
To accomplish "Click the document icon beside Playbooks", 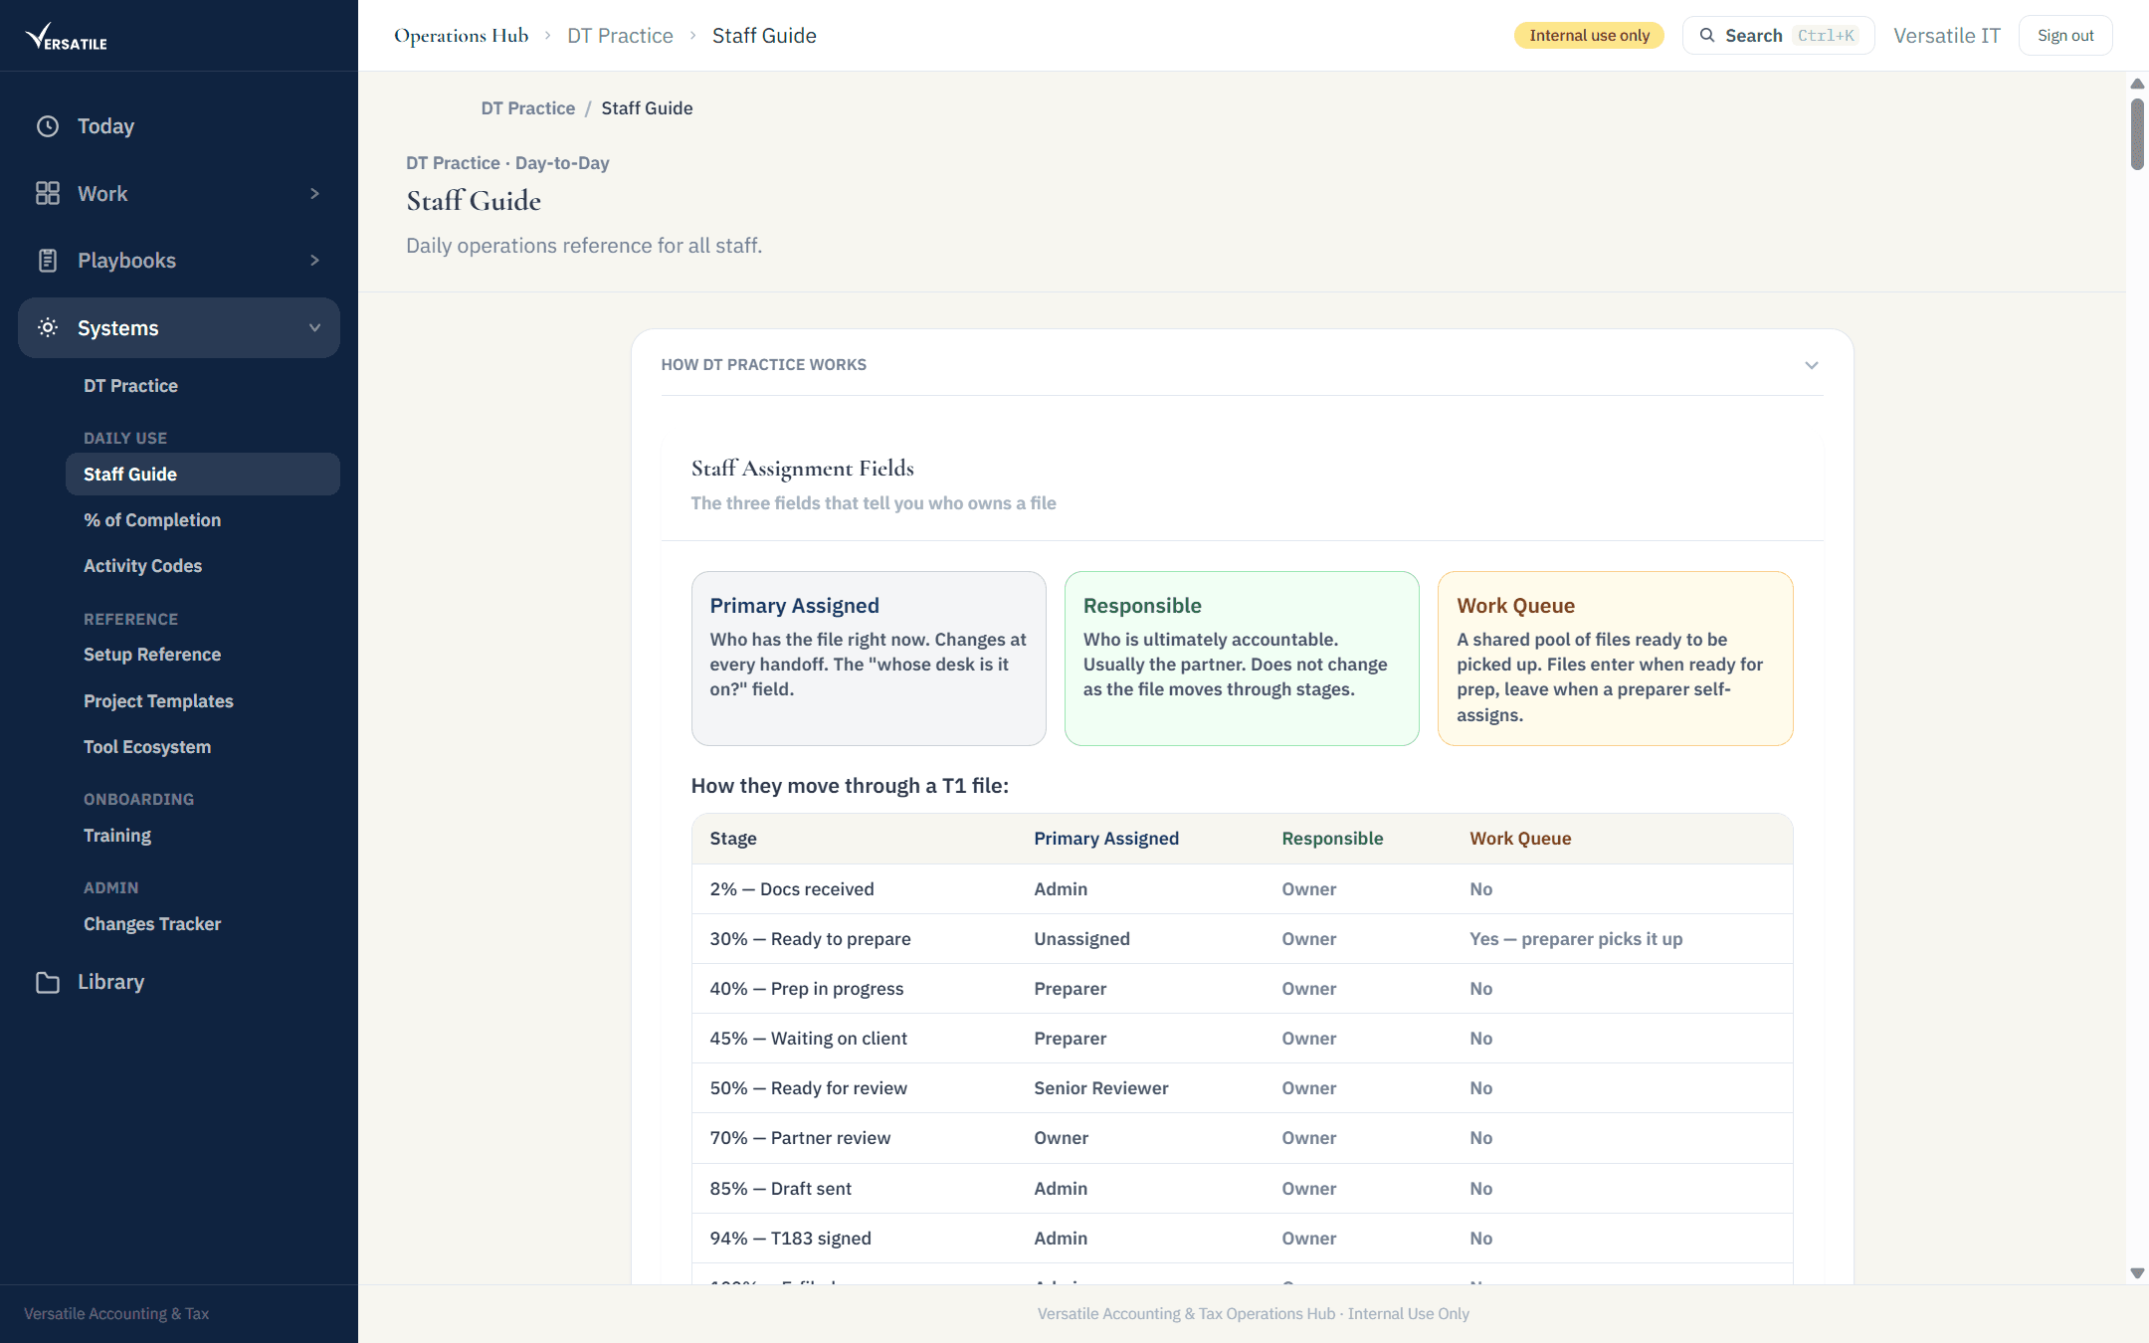I will tap(48, 261).
